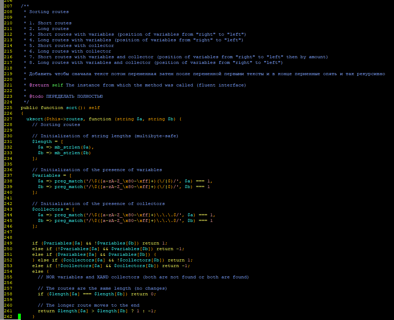Image resolution: width=394 pixels, height=320 pixels.
Task: Click line number 225 in the gutter
Action: [8, 108]
